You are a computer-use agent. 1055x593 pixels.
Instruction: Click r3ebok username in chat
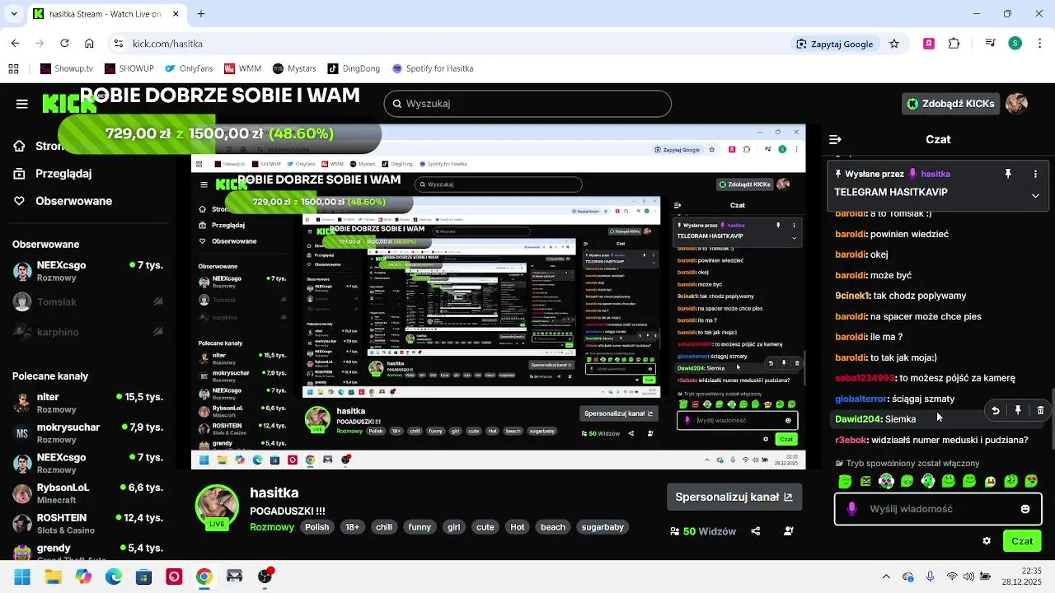click(851, 440)
